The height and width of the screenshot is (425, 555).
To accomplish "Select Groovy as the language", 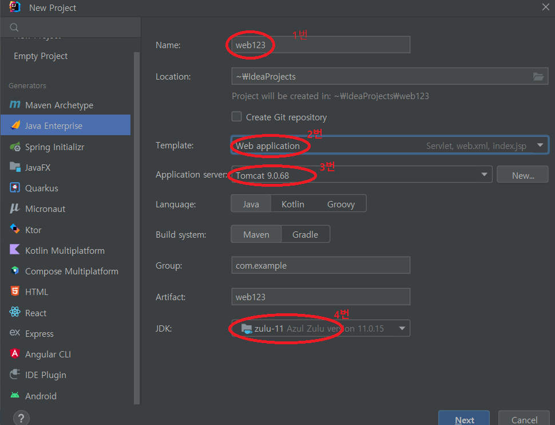I will pos(341,204).
